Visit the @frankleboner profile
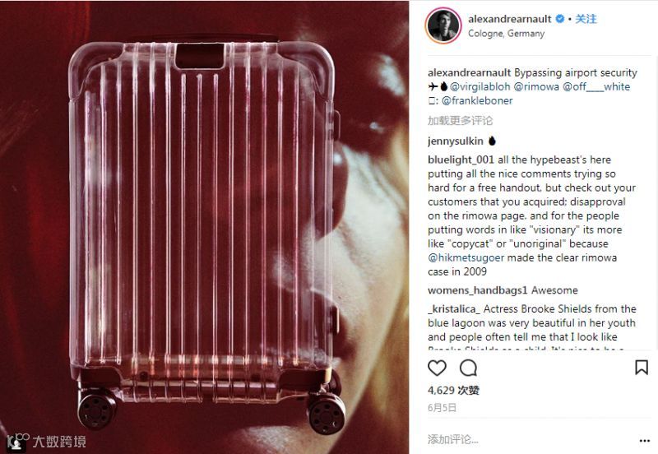Image resolution: width=658 pixels, height=454 pixels. 477,100
